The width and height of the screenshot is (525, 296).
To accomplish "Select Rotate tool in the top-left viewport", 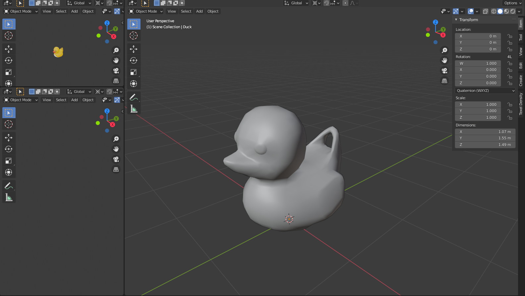I will click(9, 60).
